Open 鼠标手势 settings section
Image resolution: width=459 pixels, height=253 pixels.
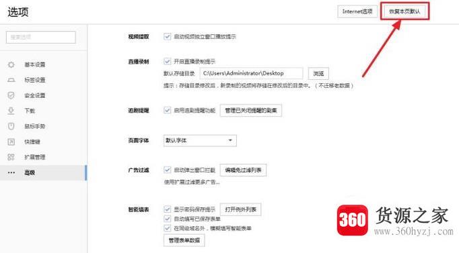coord(35,126)
